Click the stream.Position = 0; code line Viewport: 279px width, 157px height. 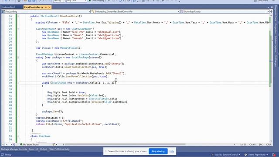tap(50, 118)
